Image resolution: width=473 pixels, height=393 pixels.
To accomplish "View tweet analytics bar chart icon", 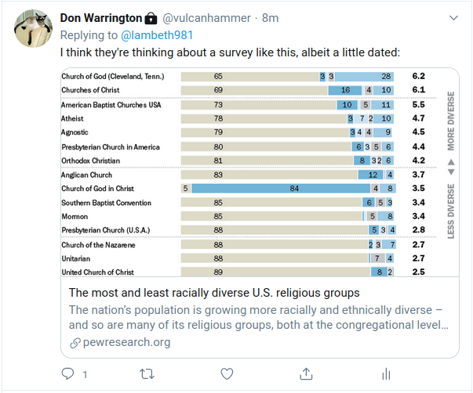I will click(x=386, y=373).
